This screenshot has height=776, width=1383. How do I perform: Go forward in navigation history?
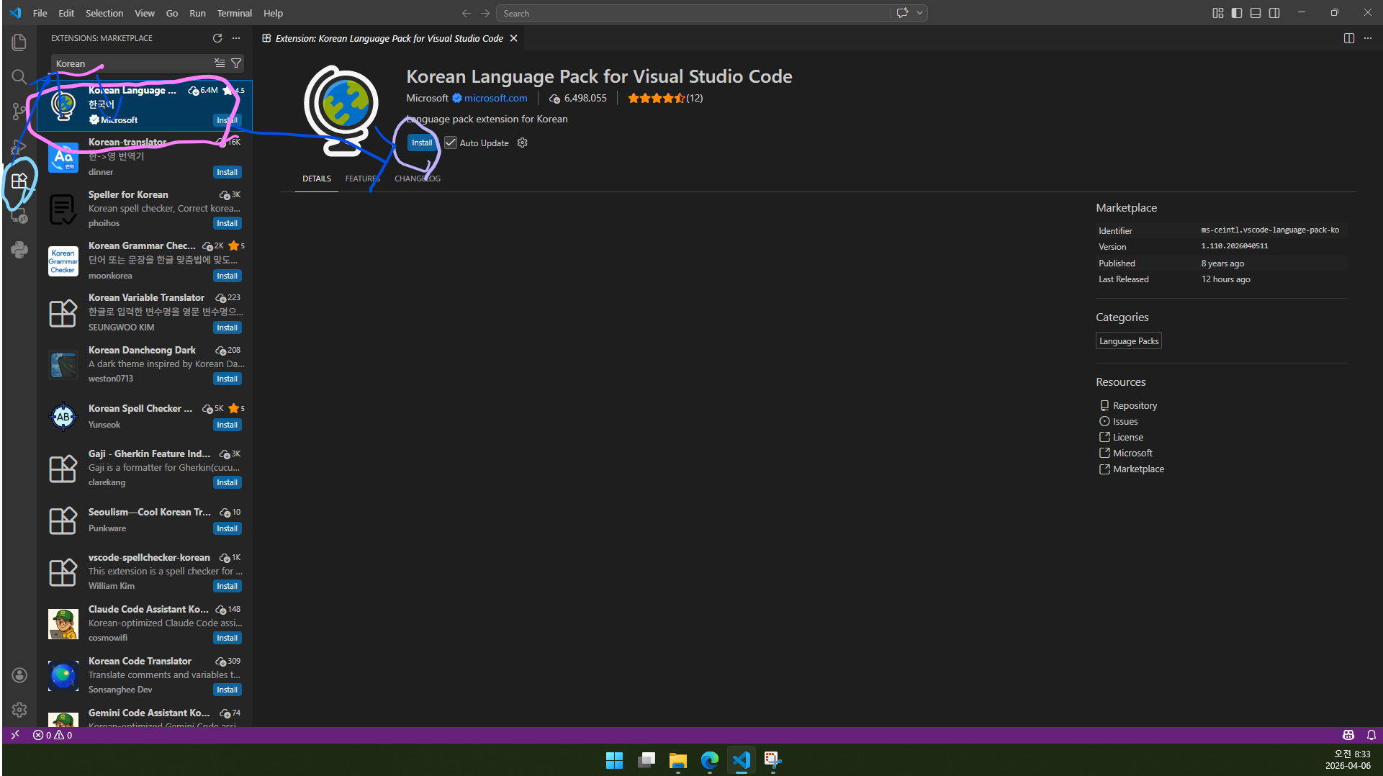(485, 13)
